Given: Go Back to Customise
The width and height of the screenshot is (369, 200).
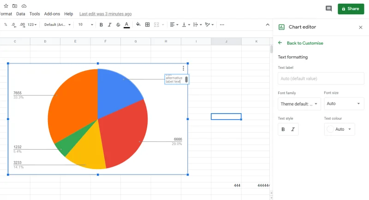Looking at the screenshot, I should click(305, 43).
